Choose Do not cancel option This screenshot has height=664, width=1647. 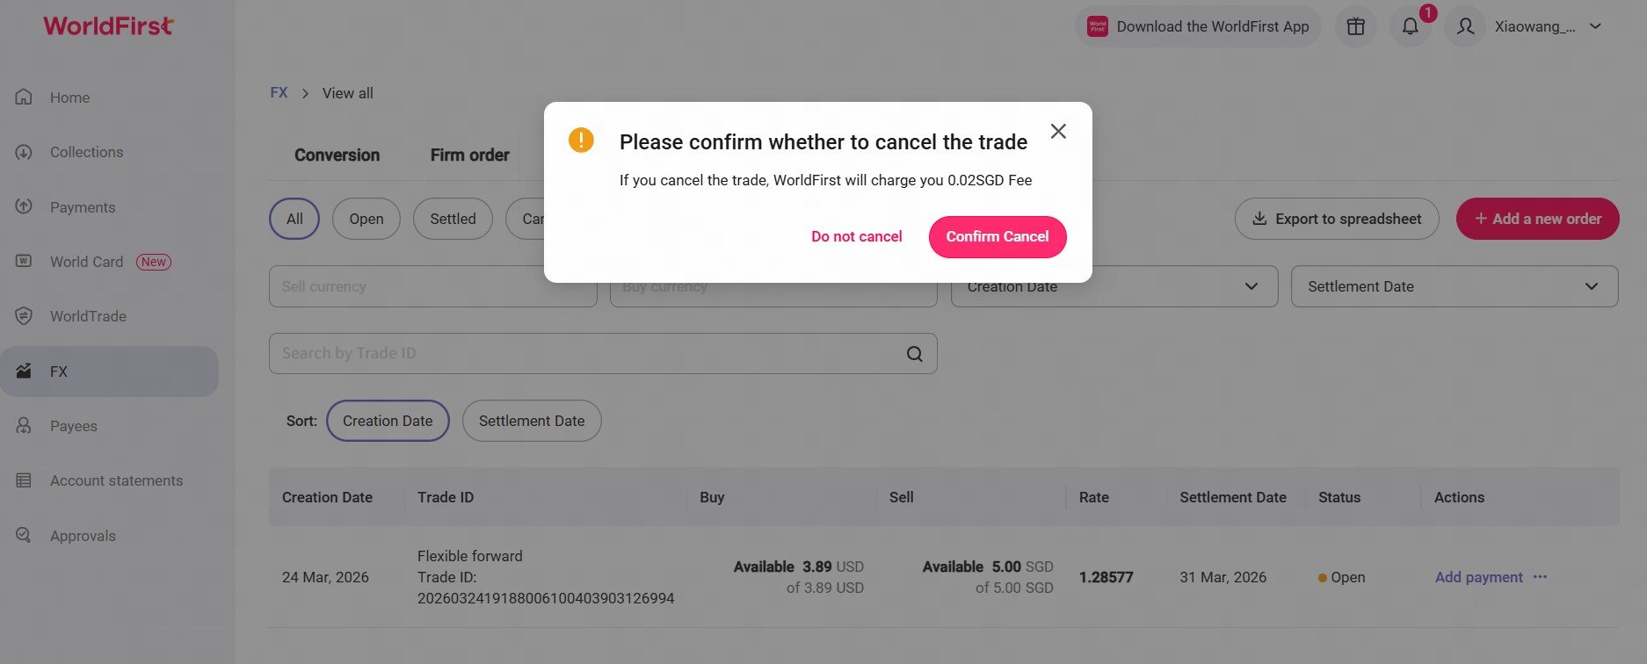(856, 237)
